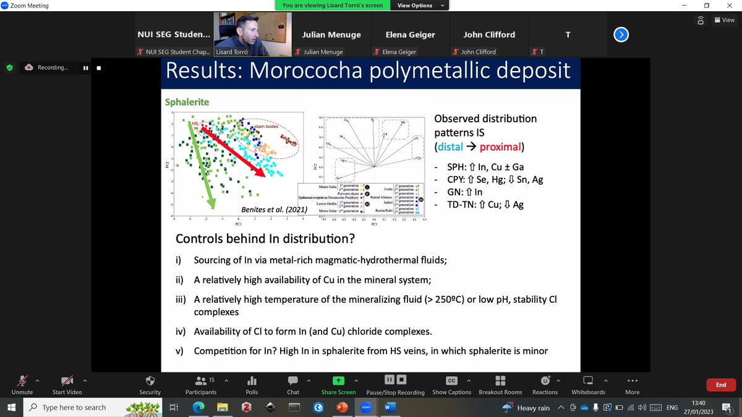The width and height of the screenshot is (742, 417).
Task: Open the red Z app in the taskbar
Action: (247, 408)
